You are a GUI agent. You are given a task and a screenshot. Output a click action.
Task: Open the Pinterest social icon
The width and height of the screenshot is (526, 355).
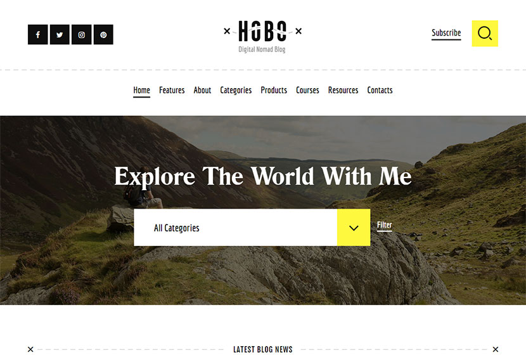click(x=103, y=35)
